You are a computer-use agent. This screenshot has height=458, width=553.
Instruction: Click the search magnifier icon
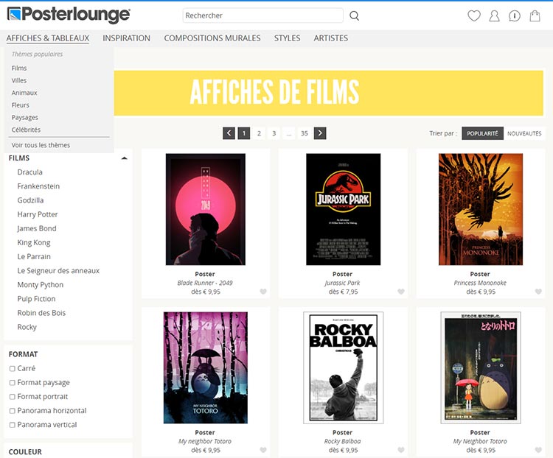[354, 15]
